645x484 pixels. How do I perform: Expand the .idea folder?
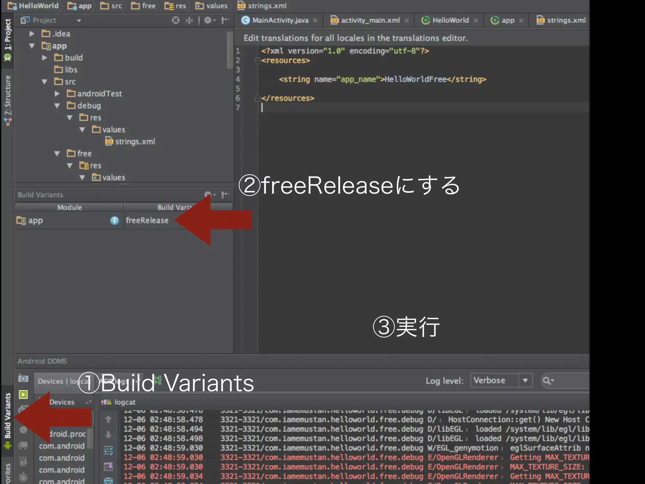(x=32, y=34)
